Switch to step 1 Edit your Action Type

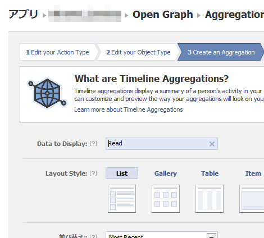(57, 52)
